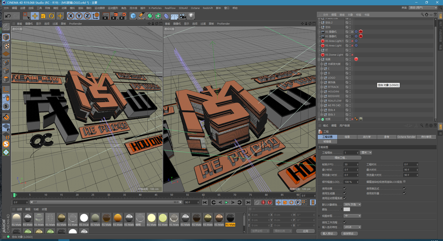Enable the magnet snap icon in sidebar
This screenshot has width=443, height=241.
click(6, 117)
